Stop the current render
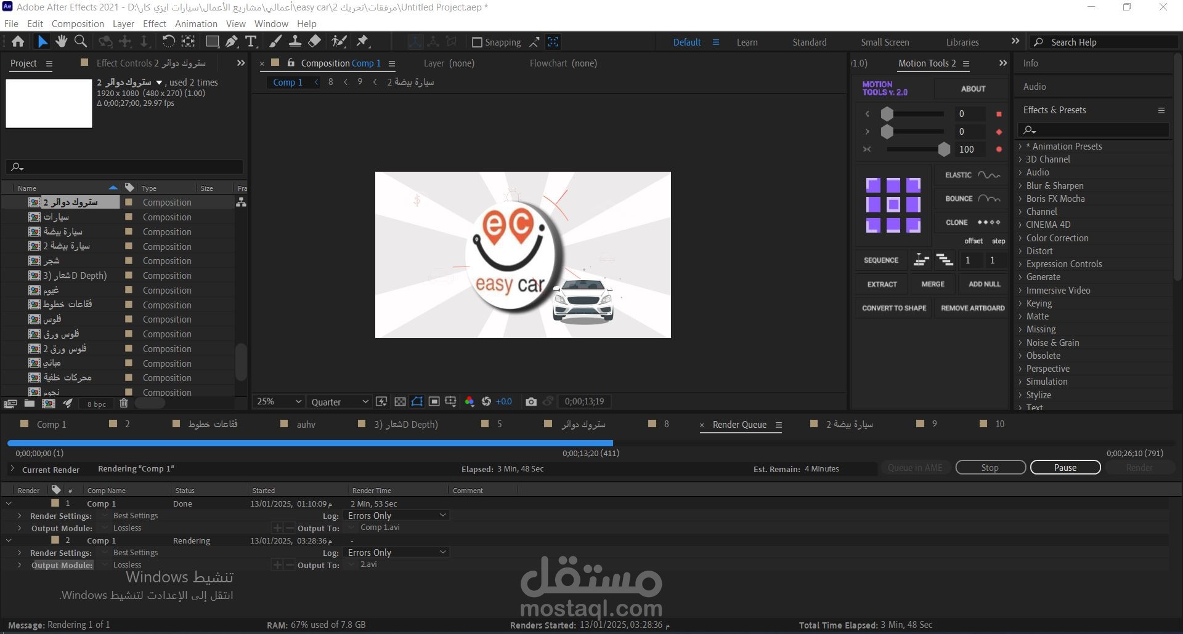Viewport: 1183px width, 634px height. point(990,468)
